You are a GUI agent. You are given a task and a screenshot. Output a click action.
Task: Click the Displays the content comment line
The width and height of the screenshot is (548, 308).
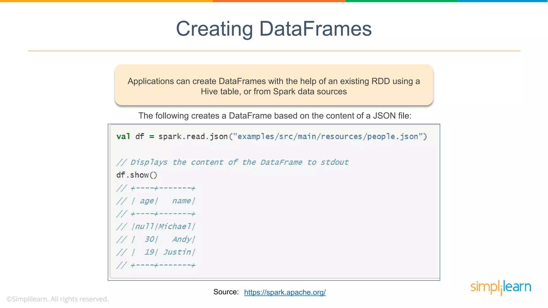[x=232, y=162]
